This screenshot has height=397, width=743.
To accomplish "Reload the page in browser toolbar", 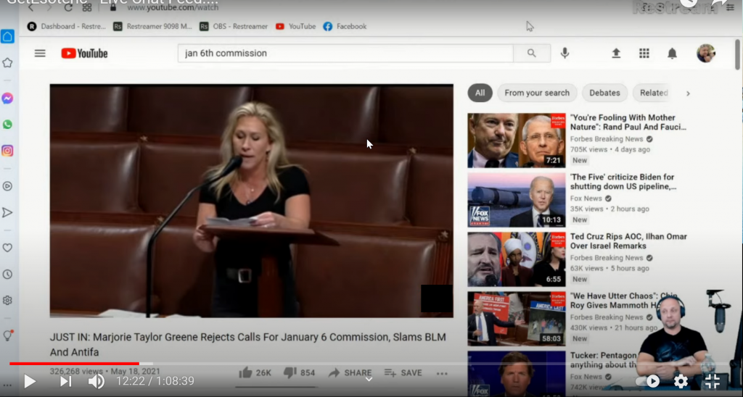I will pyautogui.click(x=68, y=7).
